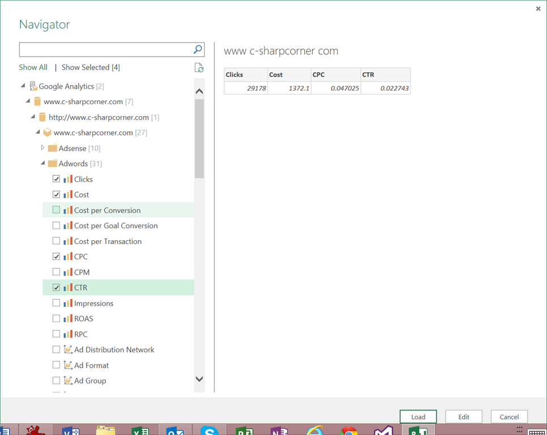Image resolution: width=547 pixels, height=435 pixels.
Task: Uncheck the CPC checkbox
Action: click(56, 256)
